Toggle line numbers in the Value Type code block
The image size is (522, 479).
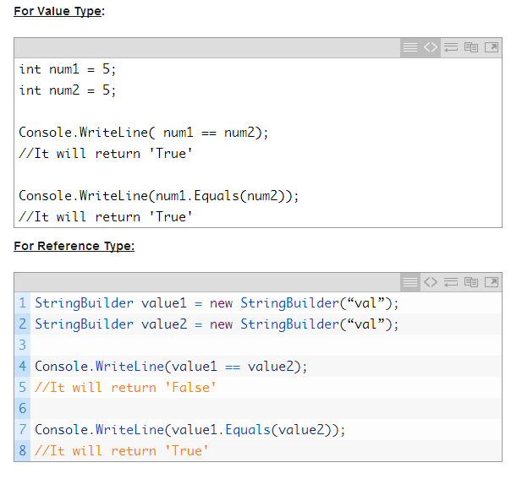410,48
